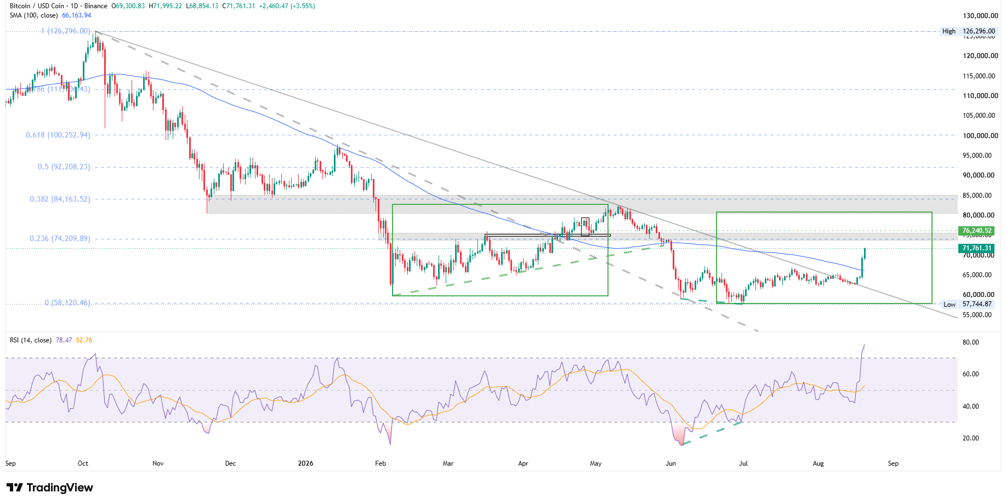Viewport: 1006px width, 504px height.
Task: Click the low price 57,744.87 on axis
Action: click(x=977, y=304)
